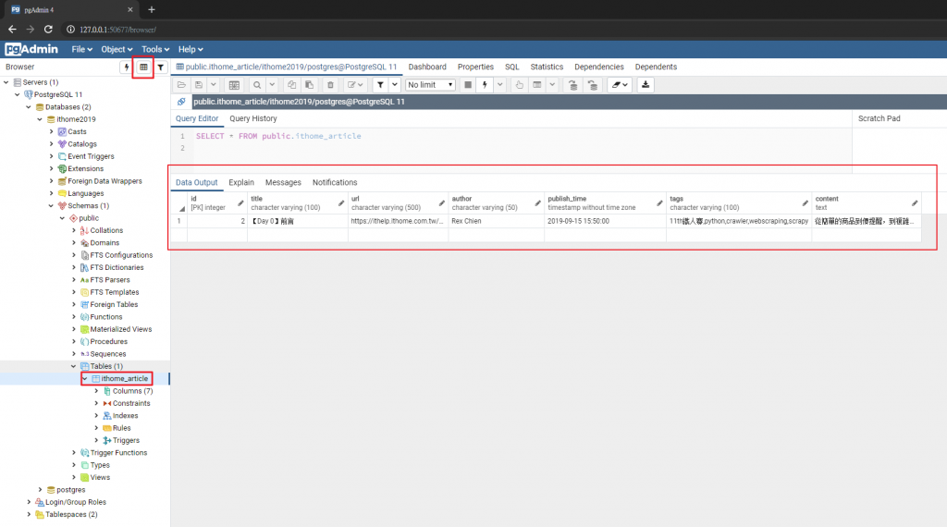Click the Filter funnel icon in query toolbar
The height and width of the screenshot is (527, 947).
pyautogui.click(x=380, y=85)
